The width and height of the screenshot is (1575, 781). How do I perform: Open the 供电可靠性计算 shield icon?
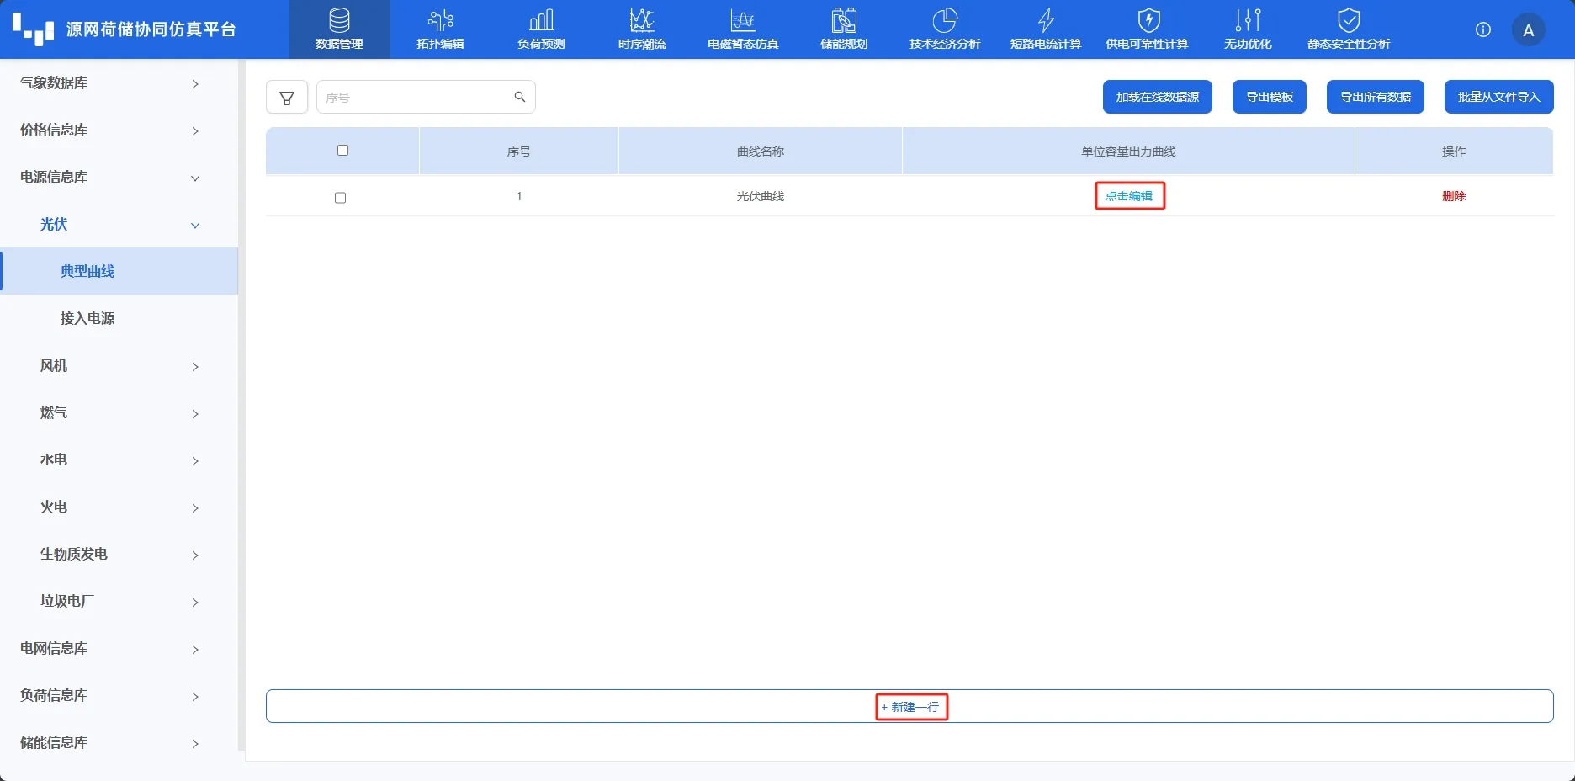[x=1148, y=19]
